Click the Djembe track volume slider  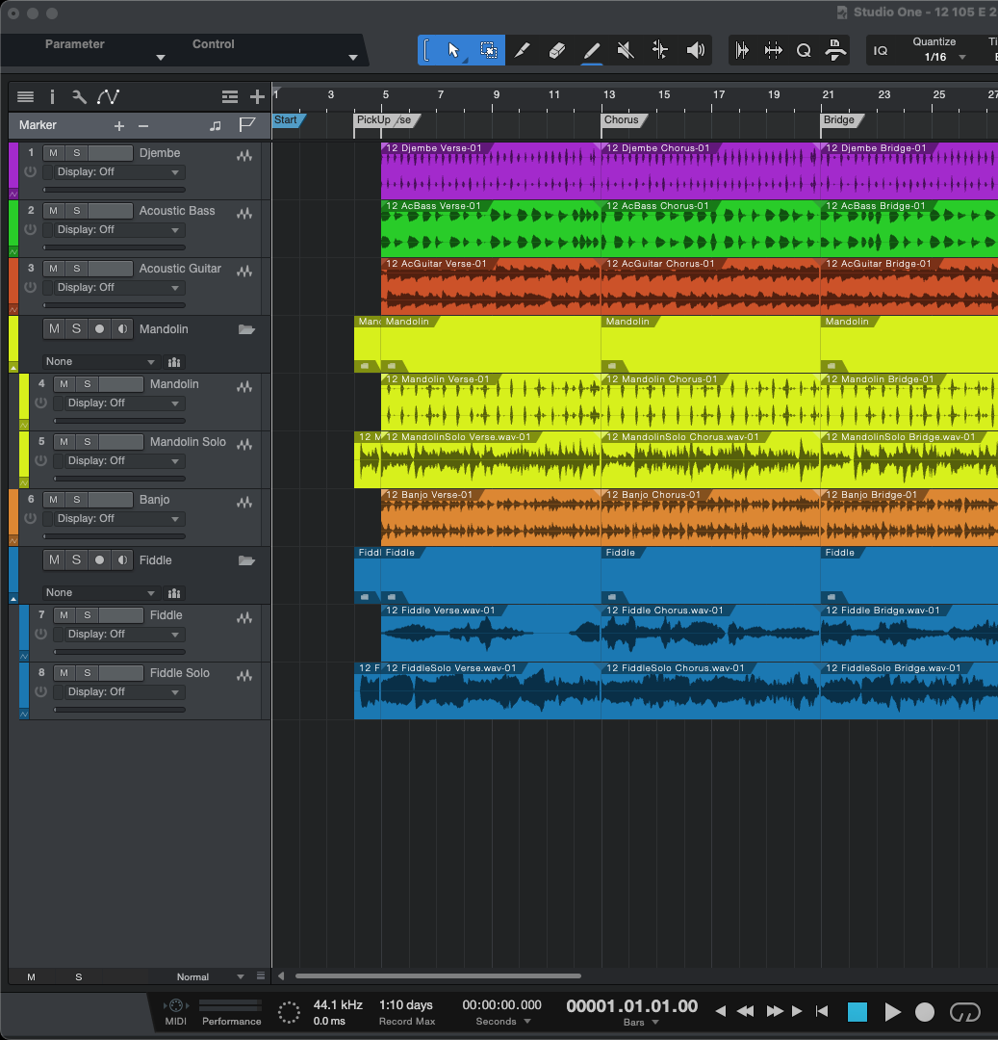click(114, 190)
